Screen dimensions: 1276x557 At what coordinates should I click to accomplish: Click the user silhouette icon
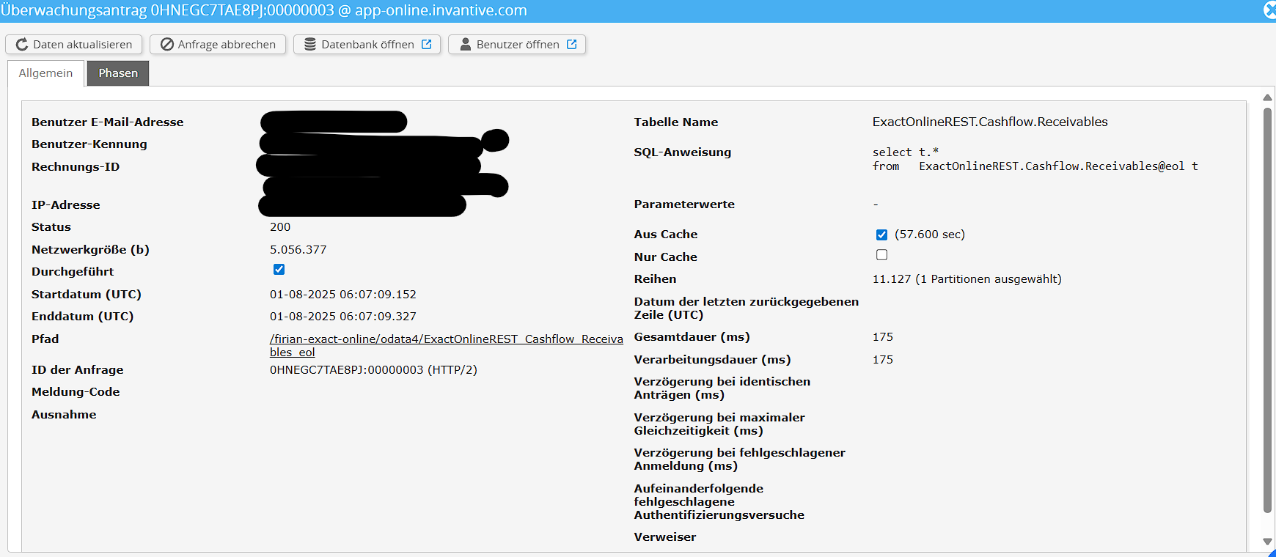click(x=465, y=45)
